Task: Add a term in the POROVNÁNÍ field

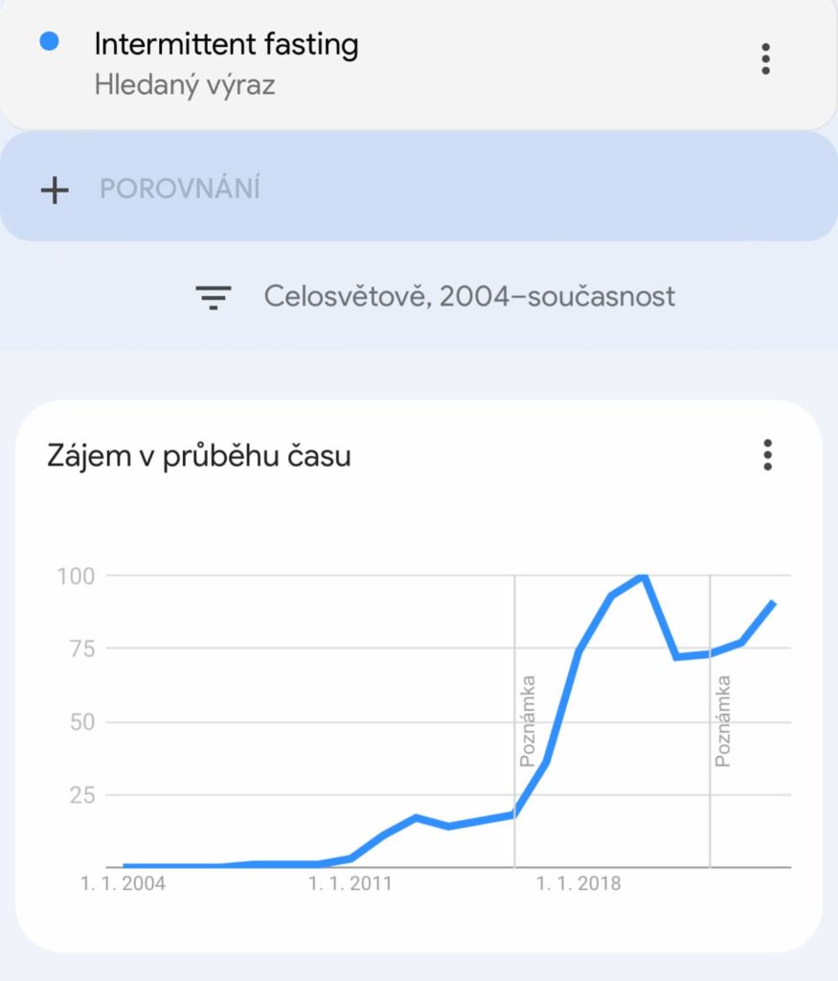Action: click(419, 187)
